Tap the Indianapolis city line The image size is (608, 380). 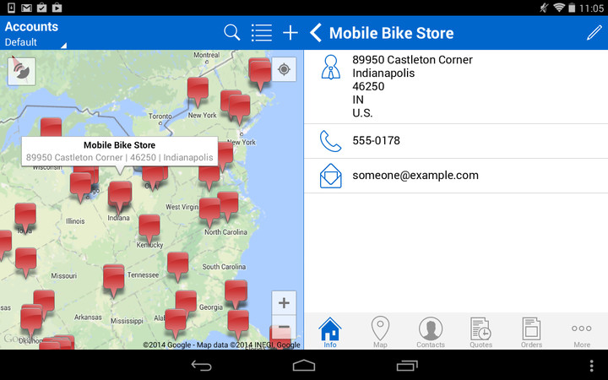click(x=383, y=73)
